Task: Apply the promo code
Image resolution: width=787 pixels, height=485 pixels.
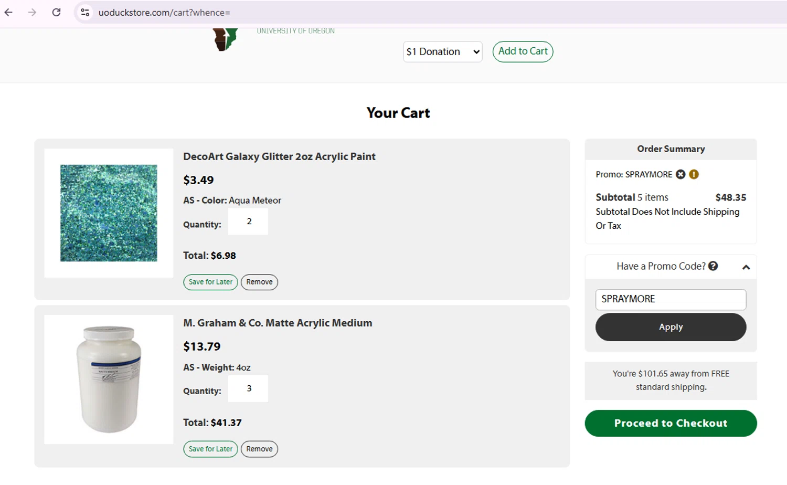Action: [x=671, y=327]
